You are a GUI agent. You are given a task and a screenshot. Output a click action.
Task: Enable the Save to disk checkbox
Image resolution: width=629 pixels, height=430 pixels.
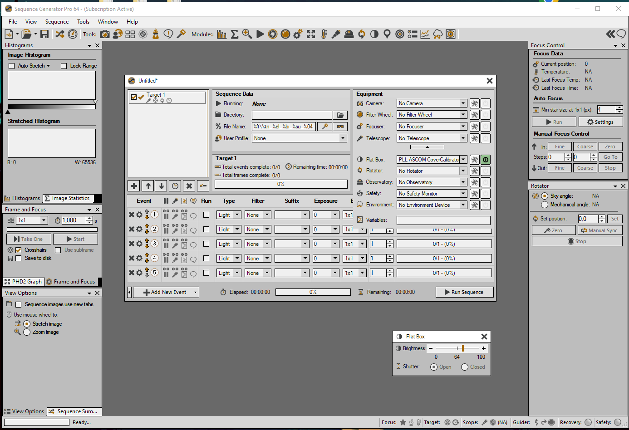tap(19, 258)
